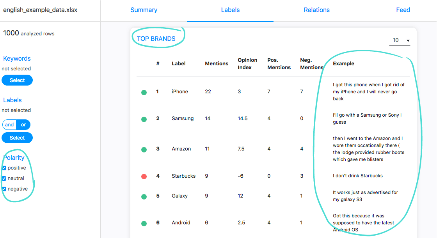Click Select button under Labels
437x238 pixels.
coord(17,138)
